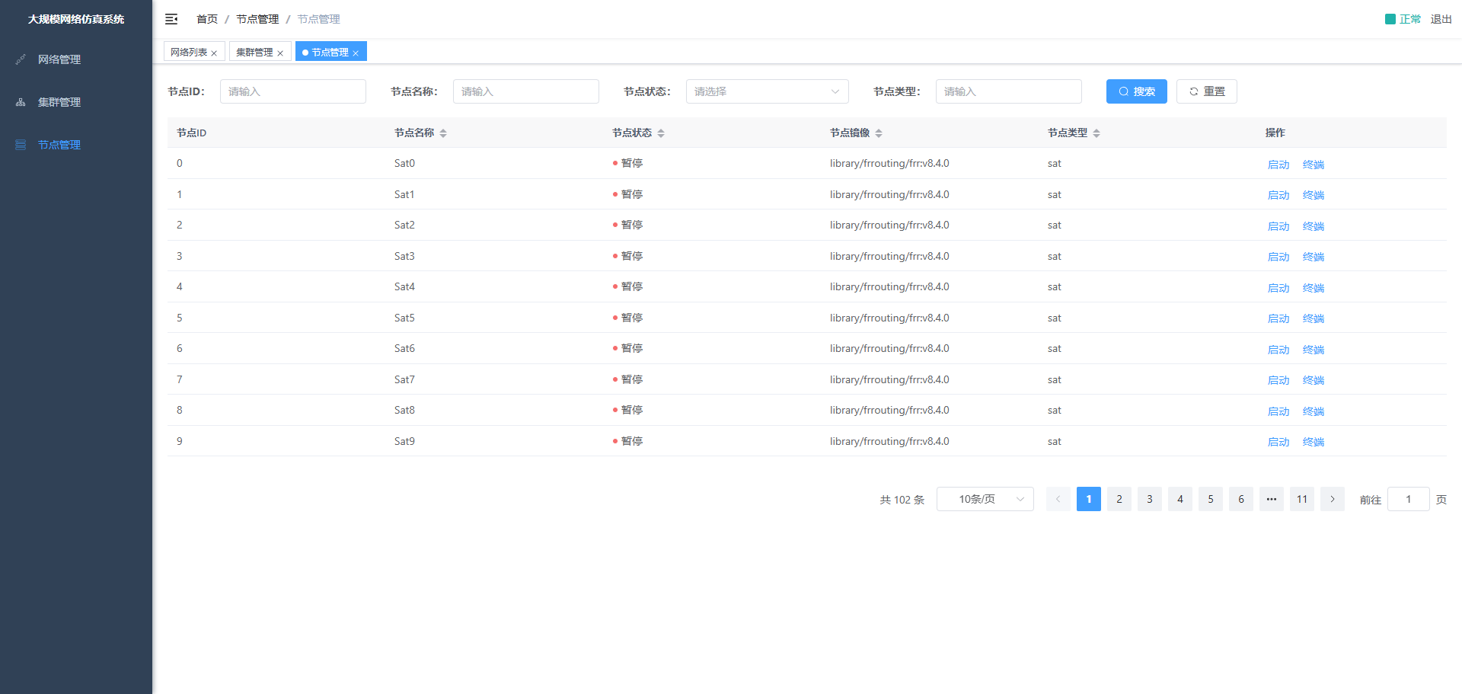Open 终端 for node Sat7
This screenshot has width=1462, height=694.
pyautogui.click(x=1313, y=381)
